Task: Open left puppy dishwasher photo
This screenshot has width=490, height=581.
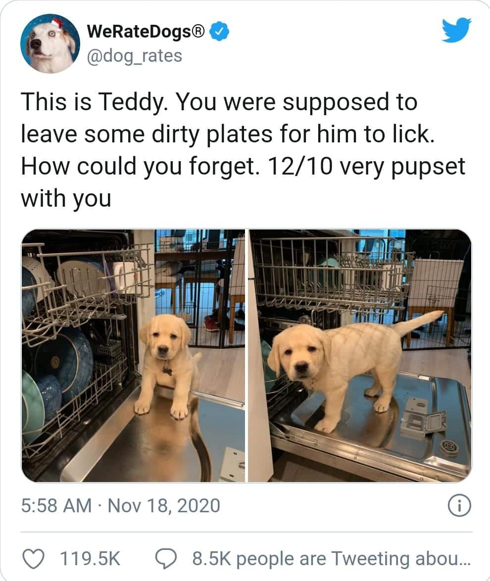Action: coord(133,356)
